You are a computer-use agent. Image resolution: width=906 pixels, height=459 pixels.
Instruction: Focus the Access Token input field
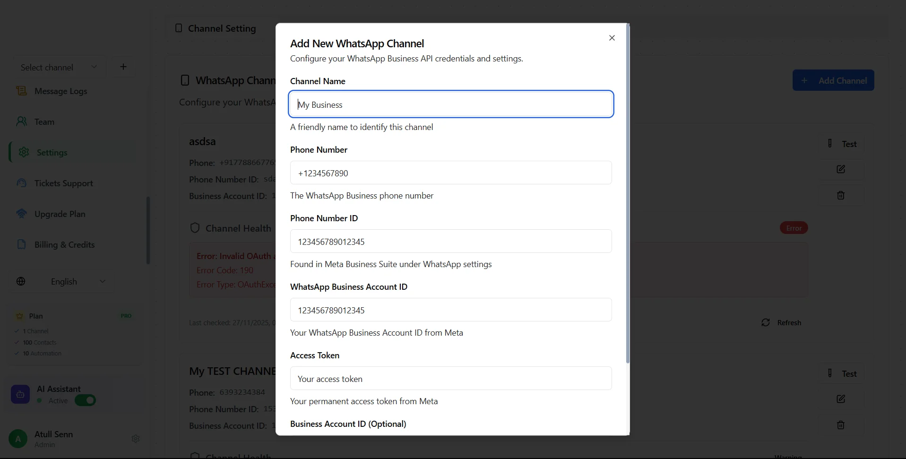click(451, 378)
